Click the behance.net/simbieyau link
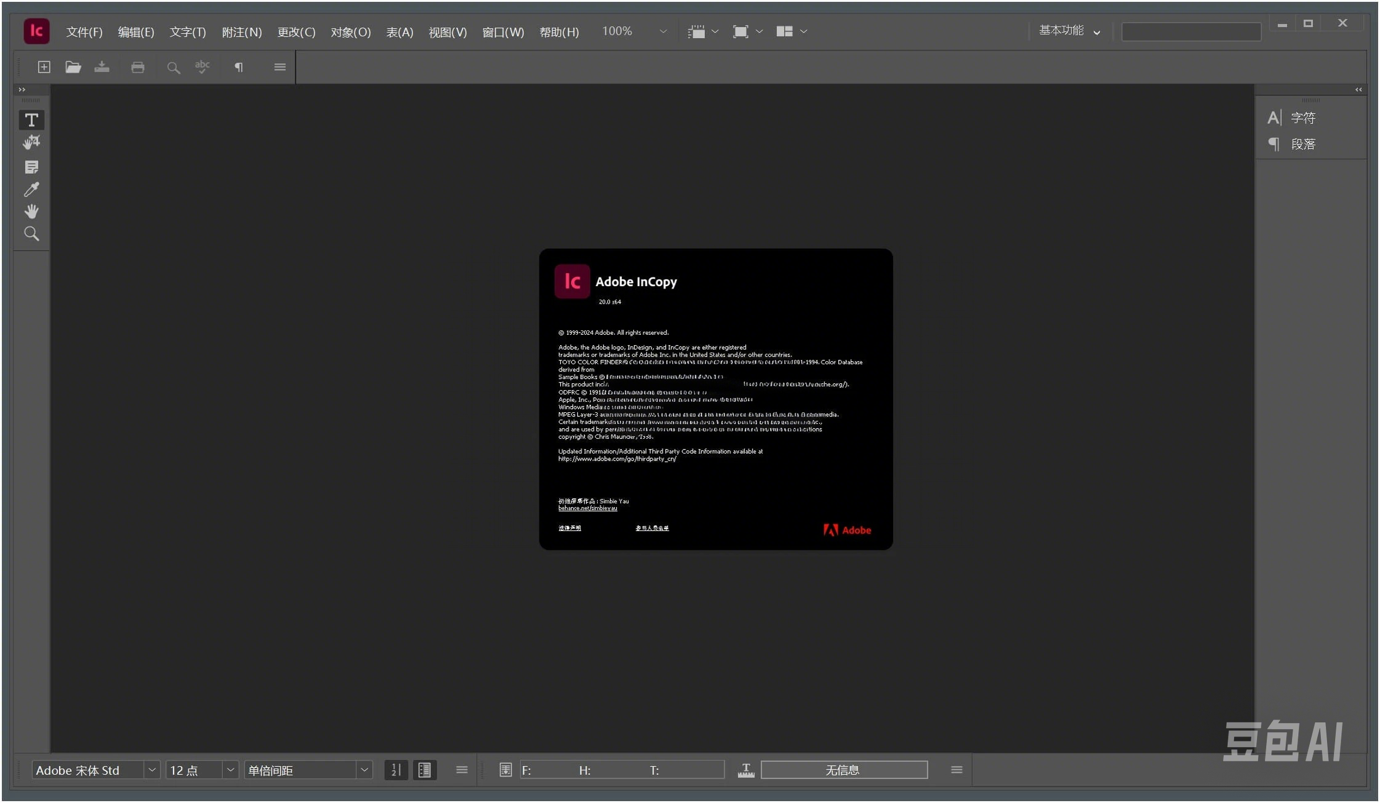Screen dimensions: 1380x803 click(587, 508)
